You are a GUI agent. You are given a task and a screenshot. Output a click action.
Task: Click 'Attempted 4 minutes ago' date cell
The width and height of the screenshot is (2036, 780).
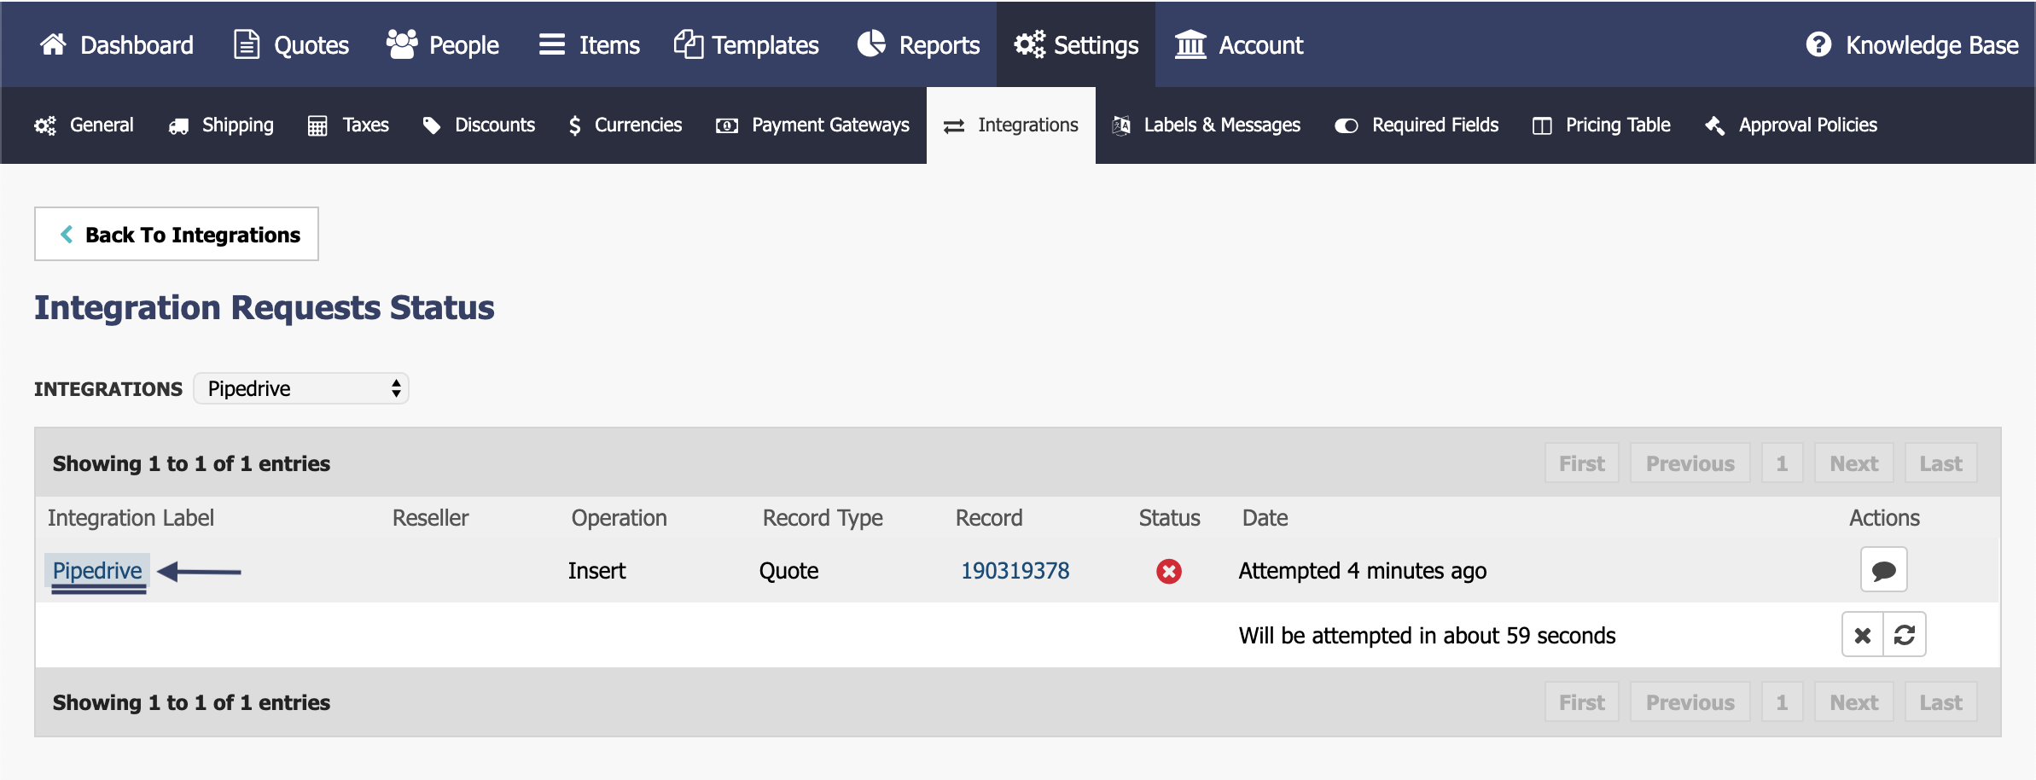(x=1362, y=571)
